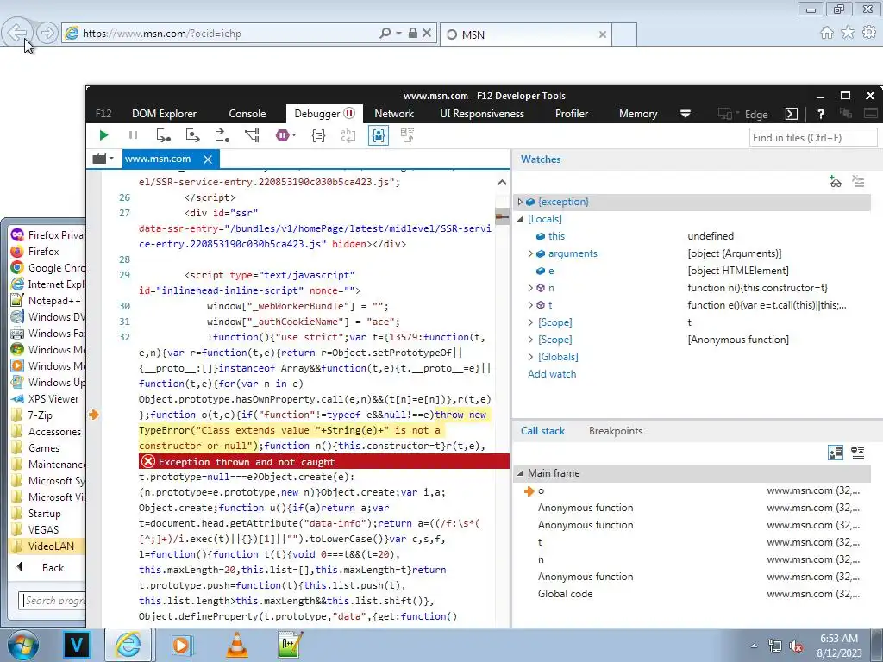Open IE Favorites star icon
Image resolution: width=883 pixels, height=662 pixels.
[848, 33]
